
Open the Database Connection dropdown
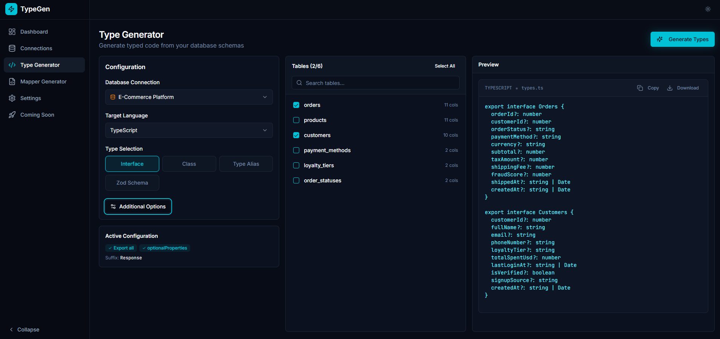pos(189,97)
